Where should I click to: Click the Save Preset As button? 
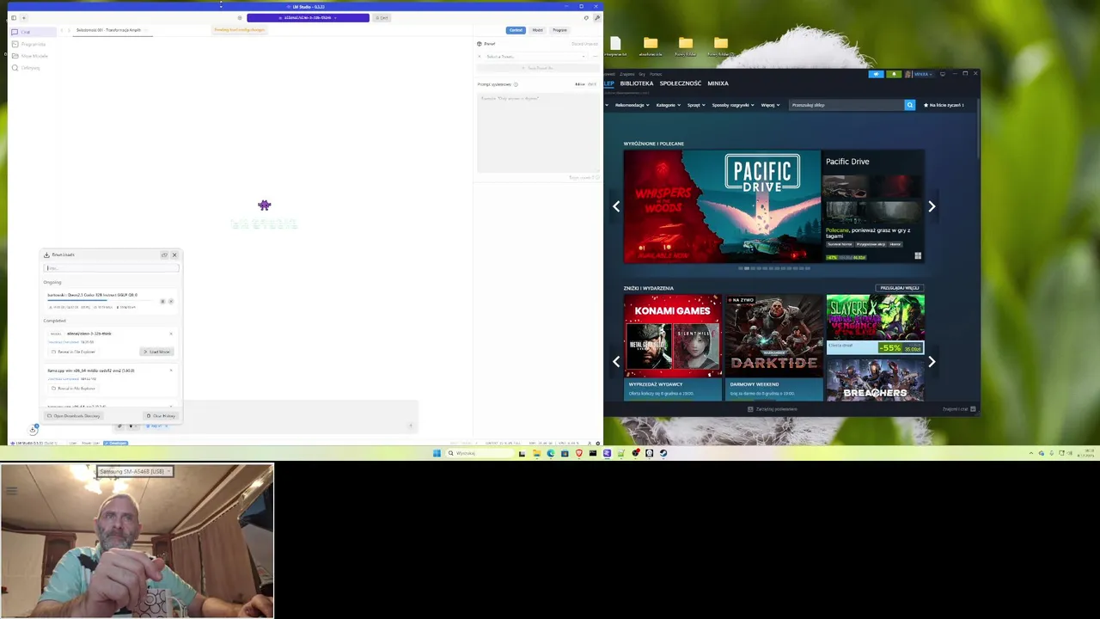(540, 67)
